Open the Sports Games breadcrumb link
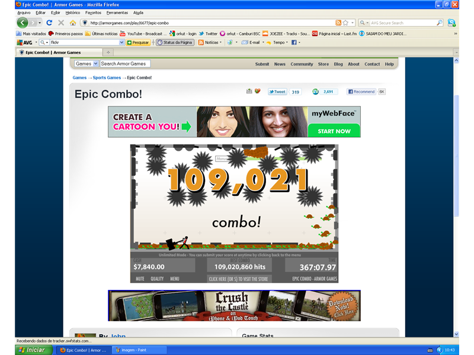The width and height of the screenshot is (474, 355). point(107,78)
